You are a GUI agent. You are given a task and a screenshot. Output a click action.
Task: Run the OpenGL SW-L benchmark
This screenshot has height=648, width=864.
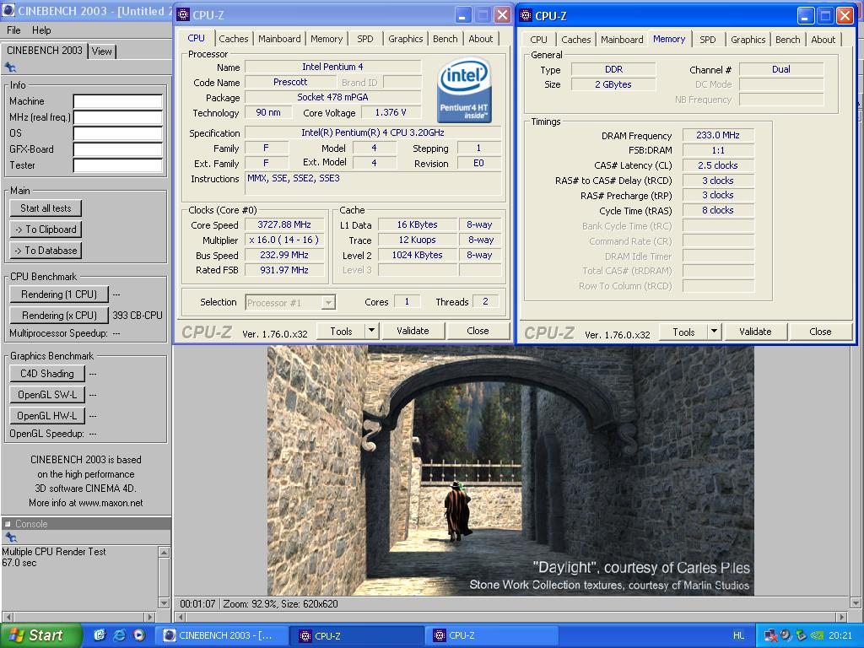click(47, 395)
